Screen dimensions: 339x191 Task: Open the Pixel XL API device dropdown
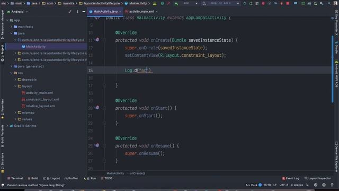221,3
